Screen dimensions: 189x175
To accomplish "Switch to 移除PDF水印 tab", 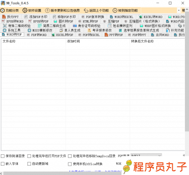I will pyautogui.click(x=64, y=17).
